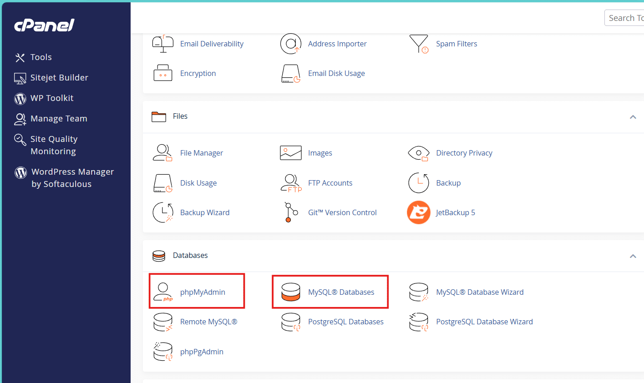The width and height of the screenshot is (644, 383).
Task: Open Manage Team in the sidebar
Action: (x=59, y=119)
